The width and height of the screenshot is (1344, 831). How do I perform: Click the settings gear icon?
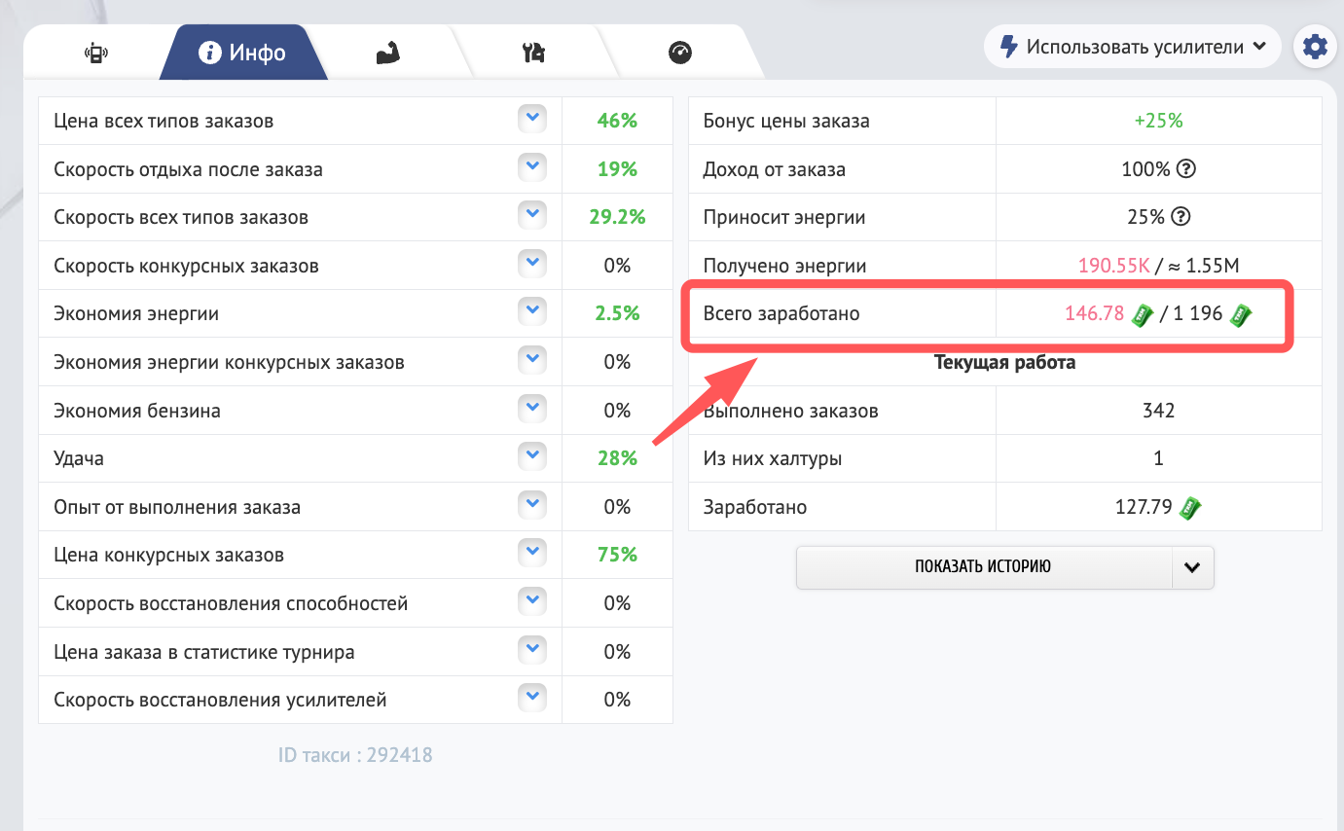tap(1315, 47)
